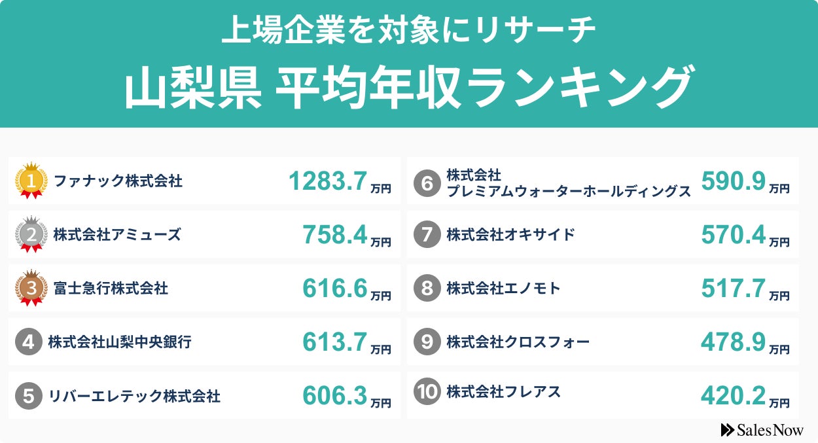Click the 1283.7 万円 salary figure
Viewport: 818px width, 443px height.
click(340, 181)
